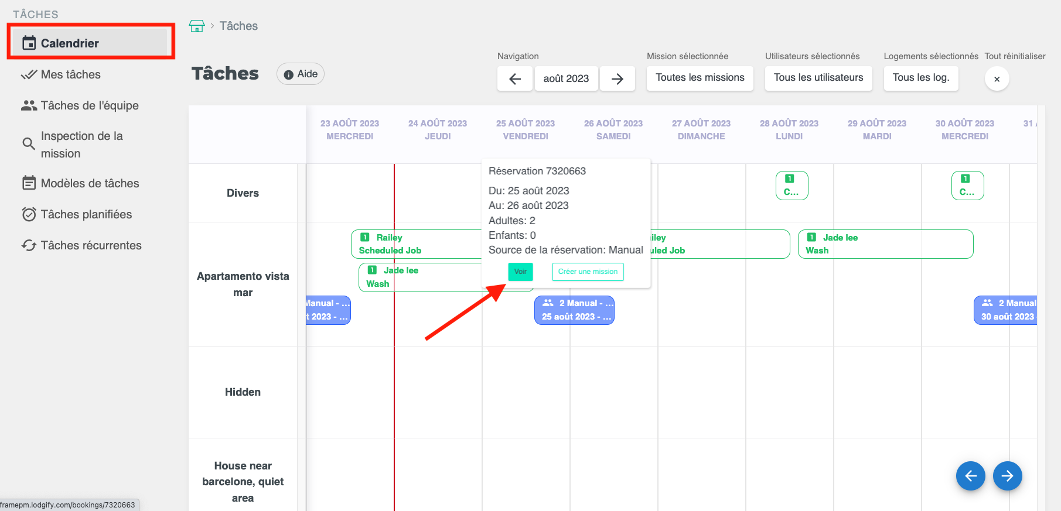The width and height of the screenshot is (1061, 511).
Task: Select Modèles de tâches
Action: point(90,183)
